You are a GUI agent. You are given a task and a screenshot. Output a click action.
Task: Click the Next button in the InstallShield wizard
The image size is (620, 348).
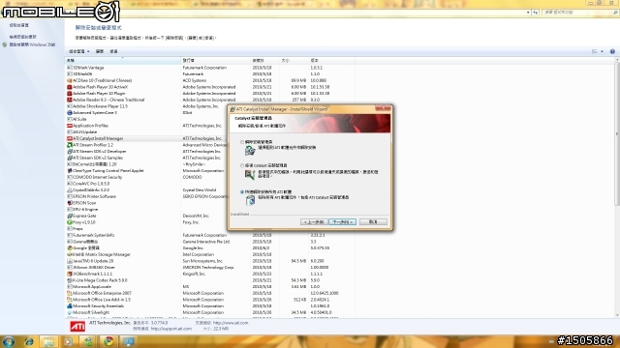coord(342,222)
